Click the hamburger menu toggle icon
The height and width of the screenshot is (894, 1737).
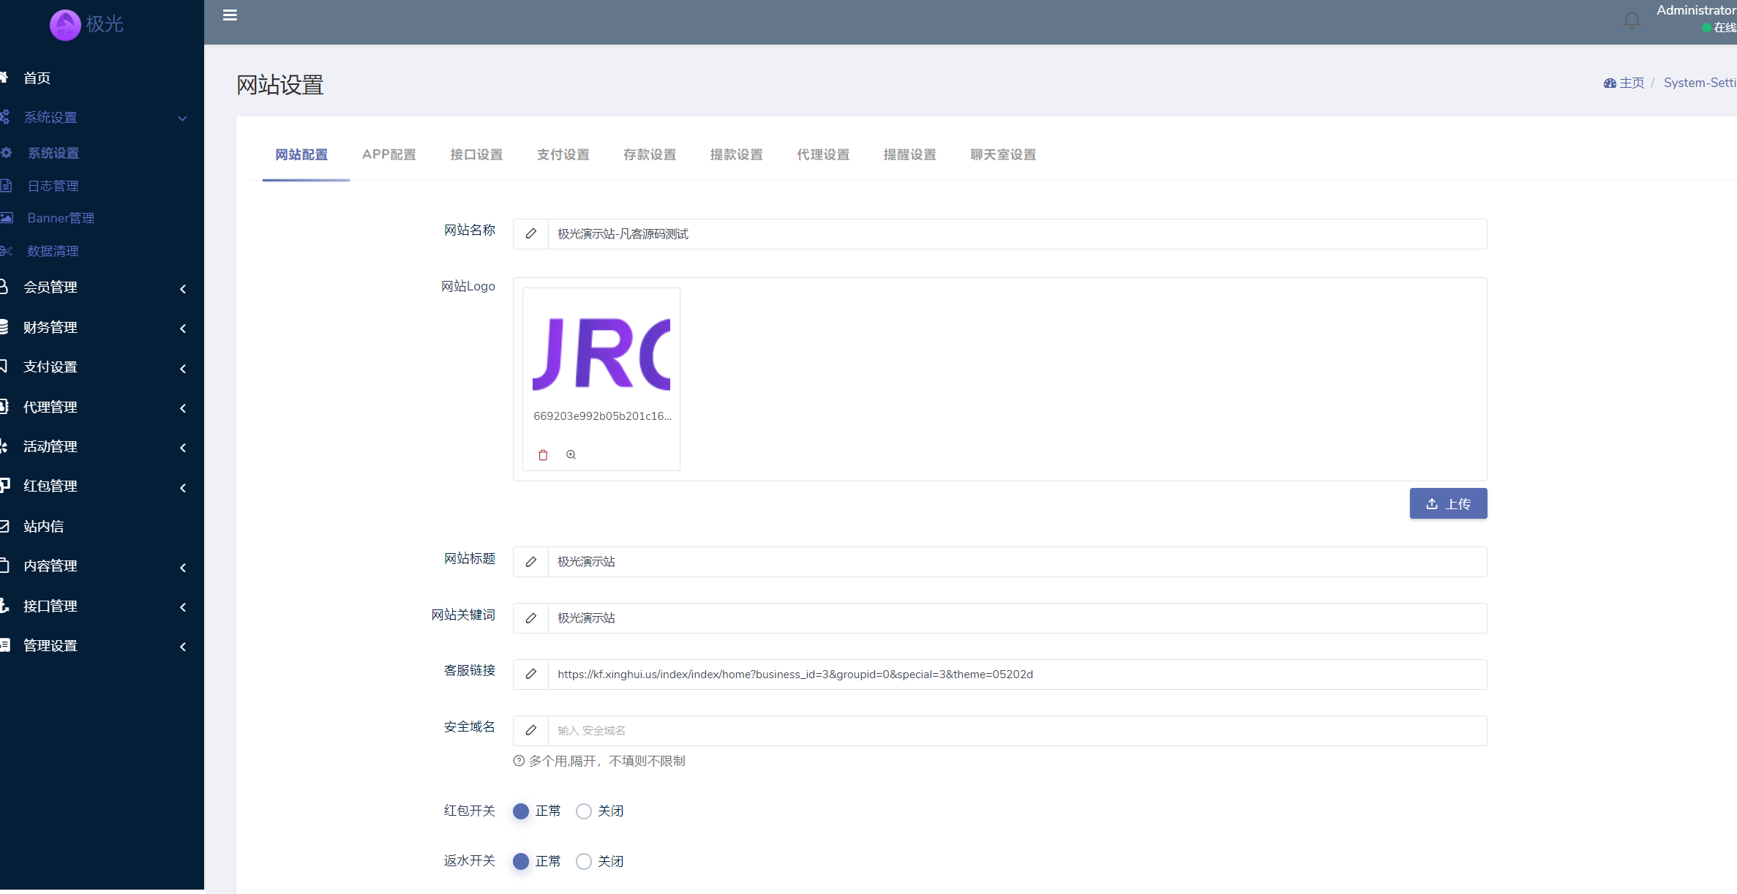point(230,15)
